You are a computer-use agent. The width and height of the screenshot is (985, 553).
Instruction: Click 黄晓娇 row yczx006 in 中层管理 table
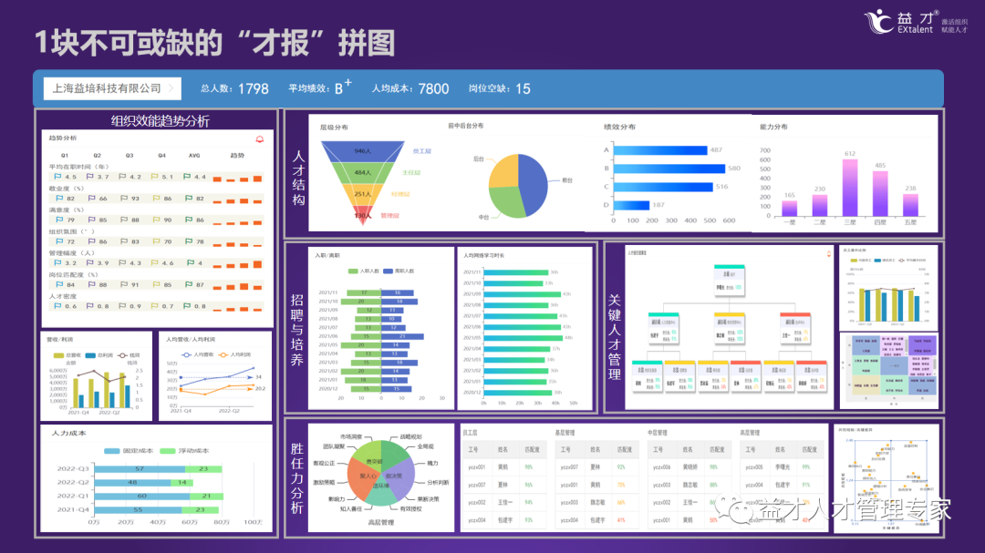[x=689, y=467]
